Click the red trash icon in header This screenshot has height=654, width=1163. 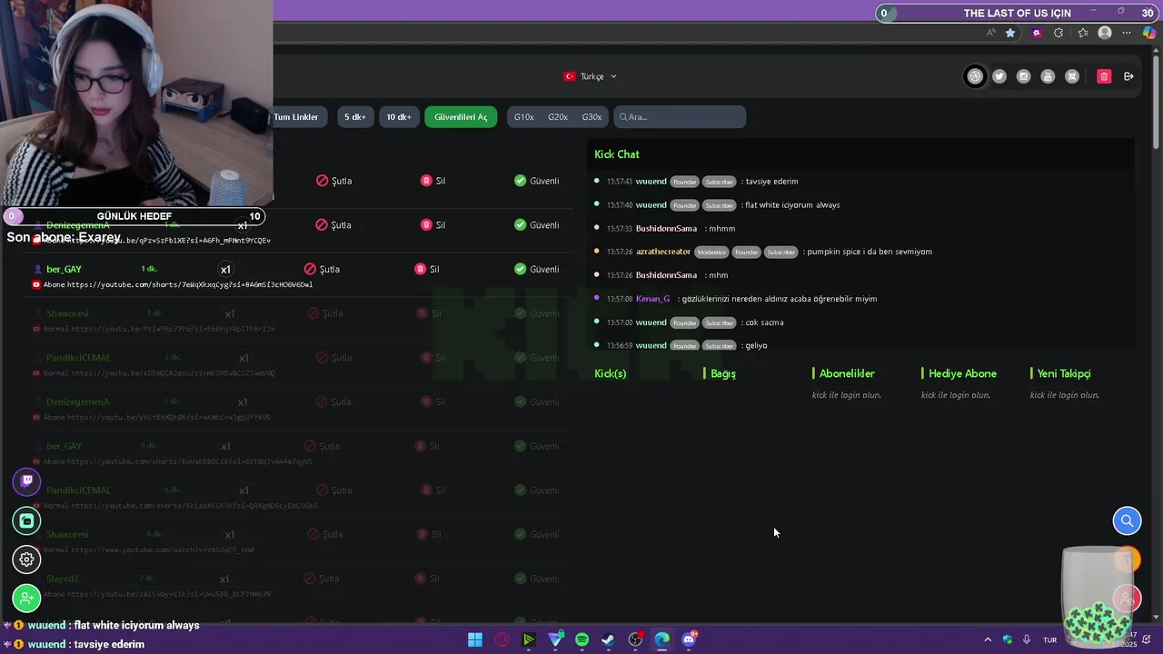[1104, 76]
